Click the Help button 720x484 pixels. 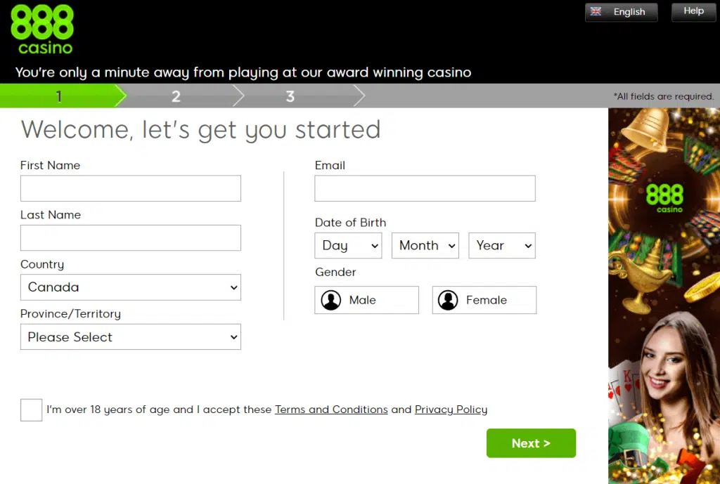coord(693,11)
